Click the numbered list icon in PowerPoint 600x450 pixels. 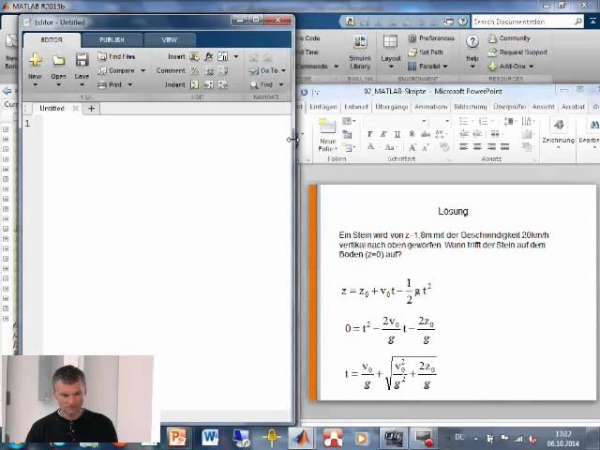(484, 121)
